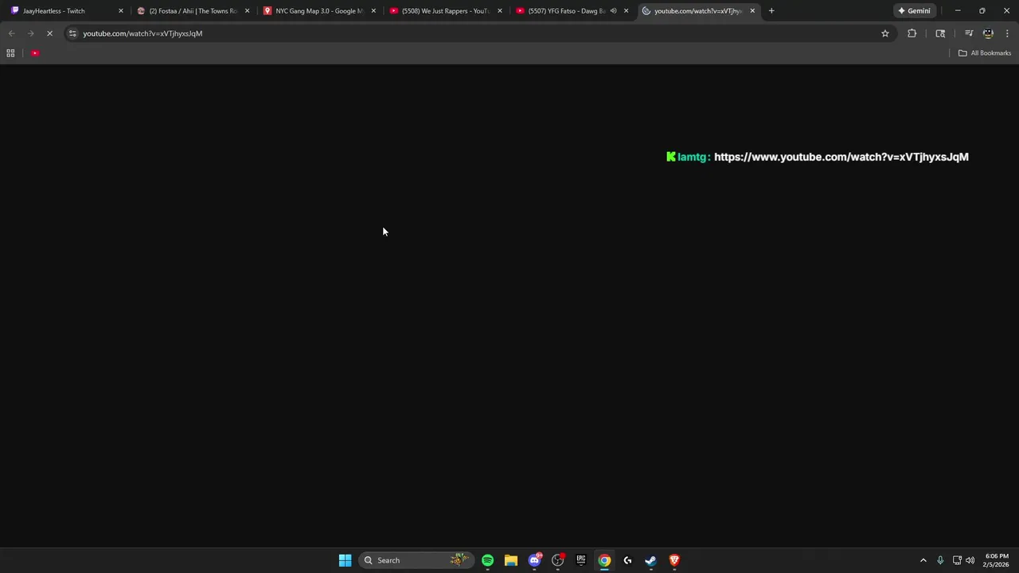The width and height of the screenshot is (1019, 573).
Task: Open the network icon in system tray
Action: click(x=957, y=560)
